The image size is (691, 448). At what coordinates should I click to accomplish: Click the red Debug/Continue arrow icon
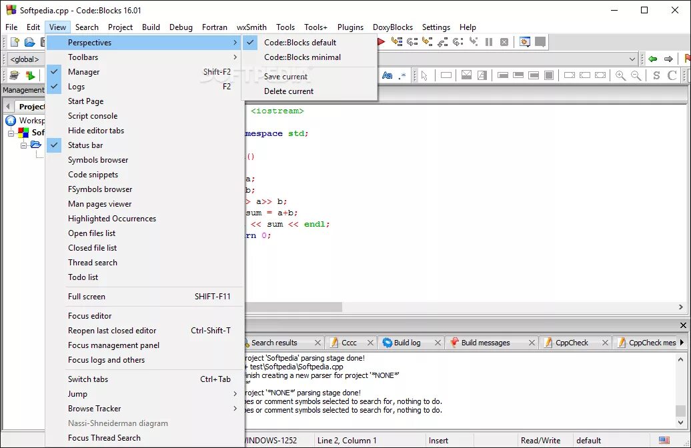pos(382,42)
